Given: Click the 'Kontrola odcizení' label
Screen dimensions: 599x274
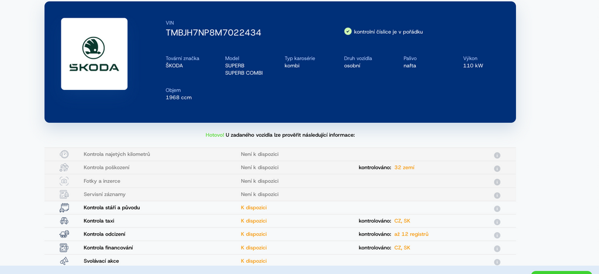Looking at the screenshot, I should (x=104, y=234).
